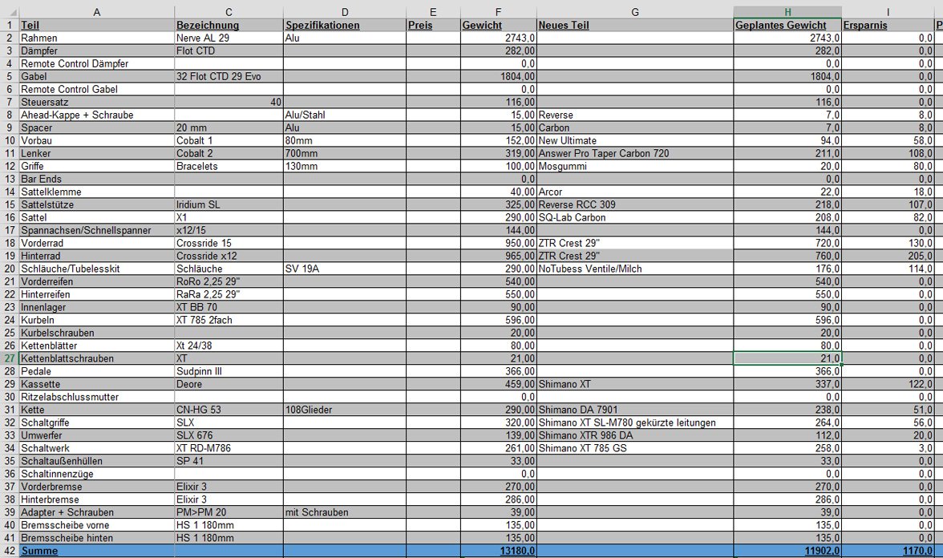Select the "XT BB 70" cell
This screenshot has height=558, width=943.
(229, 307)
